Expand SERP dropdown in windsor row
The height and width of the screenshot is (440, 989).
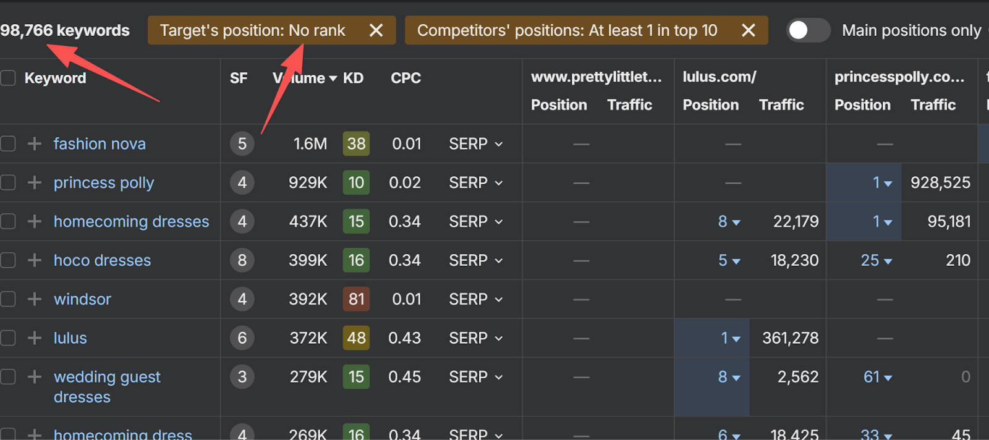click(x=475, y=299)
